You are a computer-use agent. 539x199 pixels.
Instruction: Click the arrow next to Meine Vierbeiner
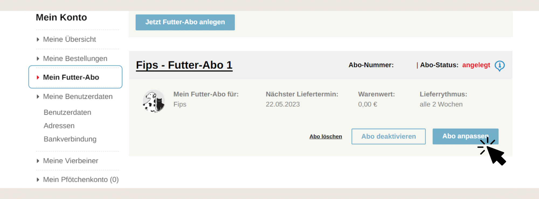(38, 161)
